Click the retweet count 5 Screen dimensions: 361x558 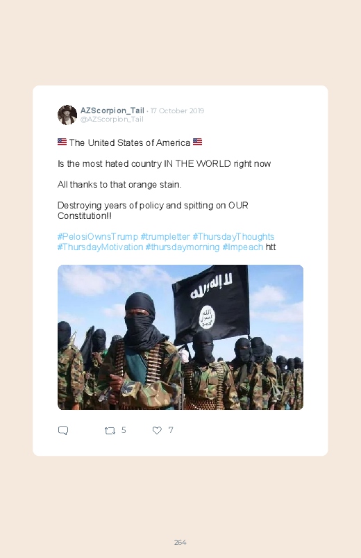click(x=124, y=430)
